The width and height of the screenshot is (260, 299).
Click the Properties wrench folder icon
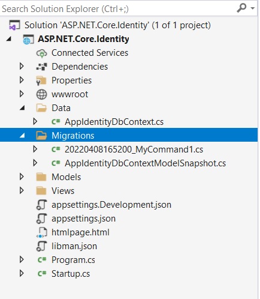pos(41,80)
